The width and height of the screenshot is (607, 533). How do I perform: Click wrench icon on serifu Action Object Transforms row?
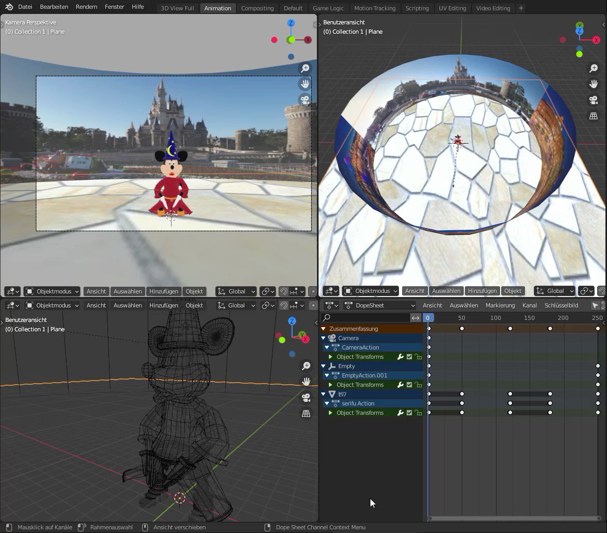(401, 413)
